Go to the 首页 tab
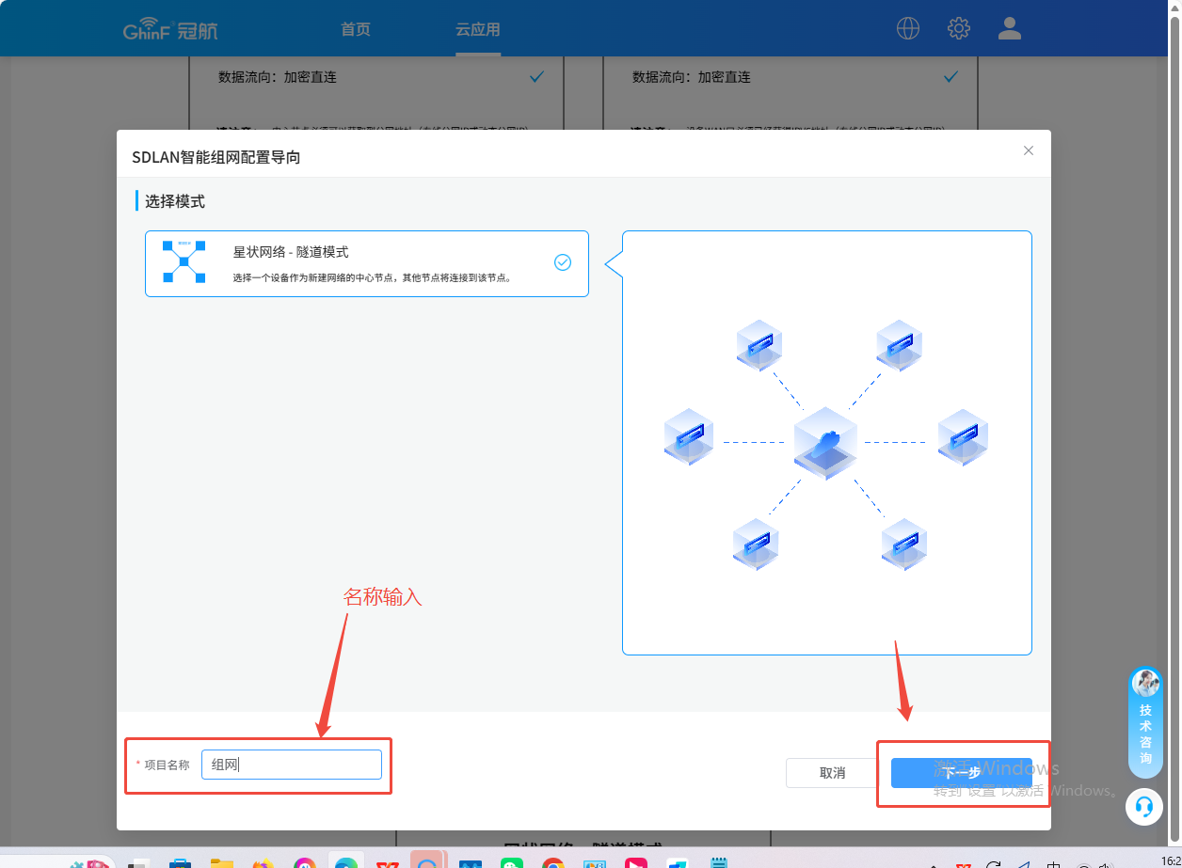Image resolution: width=1182 pixels, height=868 pixels. [356, 29]
